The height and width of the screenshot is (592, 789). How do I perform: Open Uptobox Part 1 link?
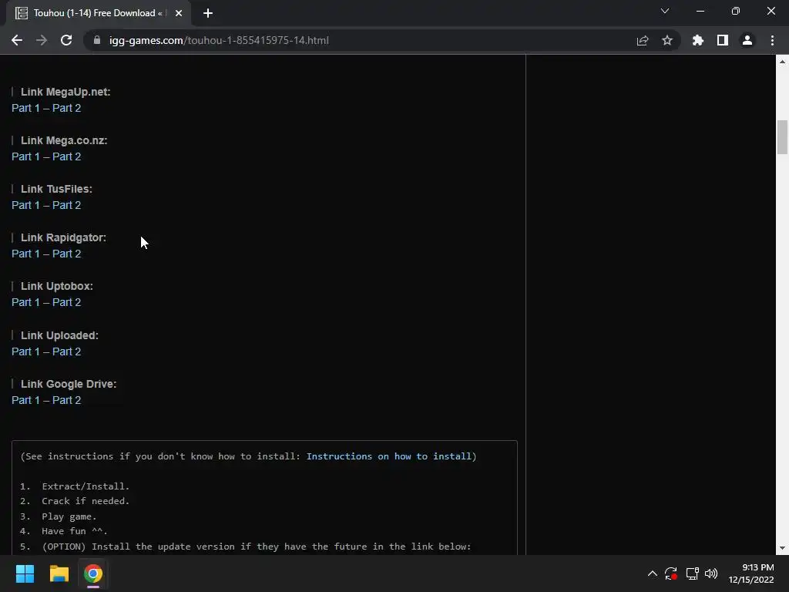point(25,302)
